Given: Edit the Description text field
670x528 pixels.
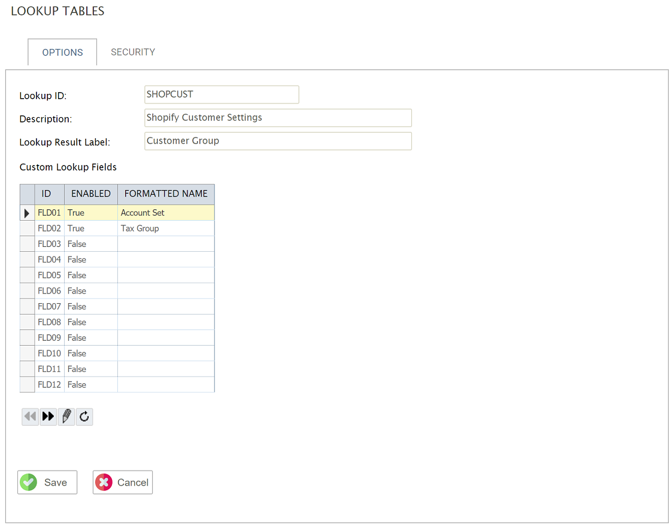Looking at the screenshot, I should pyautogui.click(x=278, y=118).
